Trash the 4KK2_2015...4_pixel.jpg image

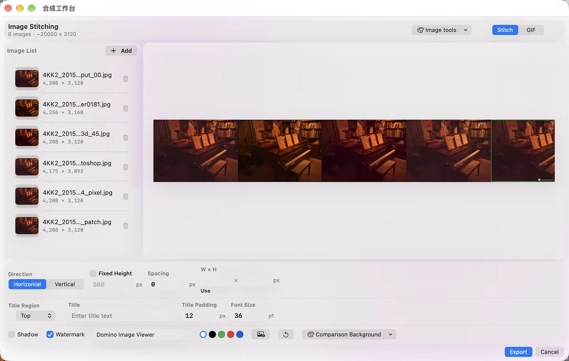pyautogui.click(x=126, y=196)
